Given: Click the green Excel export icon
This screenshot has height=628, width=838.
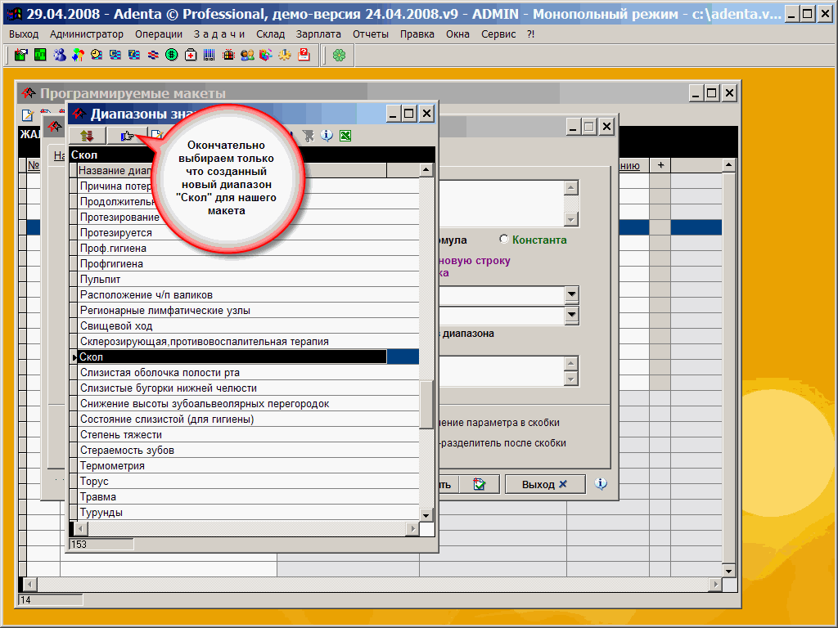Looking at the screenshot, I should [345, 136].
